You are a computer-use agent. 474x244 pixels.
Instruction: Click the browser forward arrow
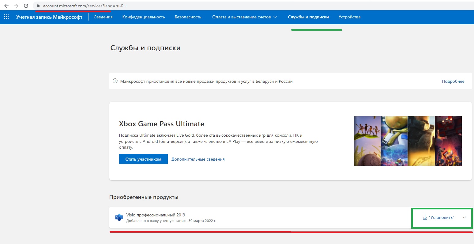pyautogui.click(x=16, y=6)
